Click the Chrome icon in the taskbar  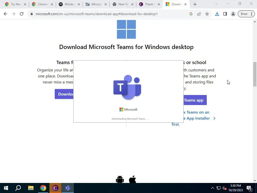pyautogui.click(x=43, y=188)
